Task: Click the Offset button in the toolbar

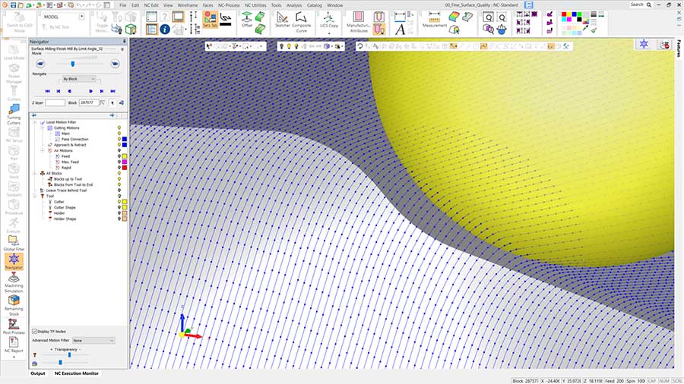Action: [x=247, y=19]
